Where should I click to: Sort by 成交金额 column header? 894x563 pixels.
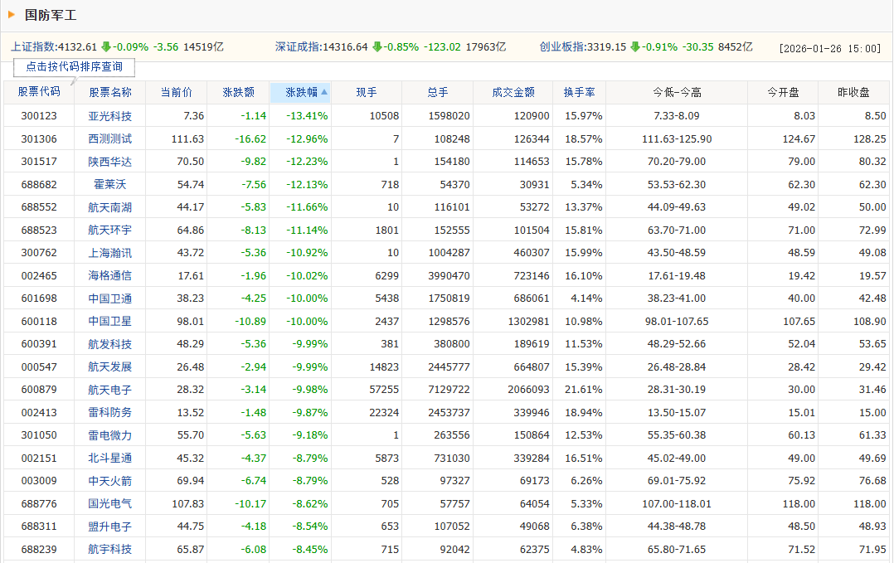(x=513, y=92)
